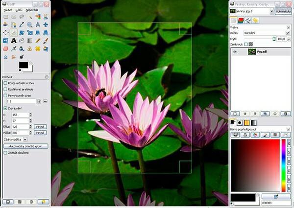294x208 pixels.
Task: Uncheck the 'Zvýraznění' checkbox
Action: pos(5,108)
